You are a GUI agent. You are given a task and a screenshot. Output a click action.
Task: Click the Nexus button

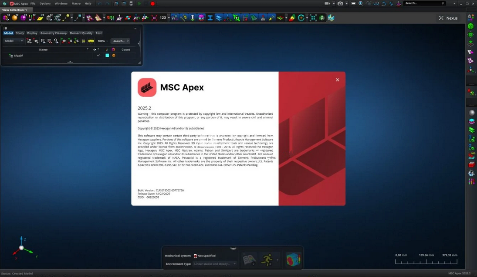click(448, 18)
